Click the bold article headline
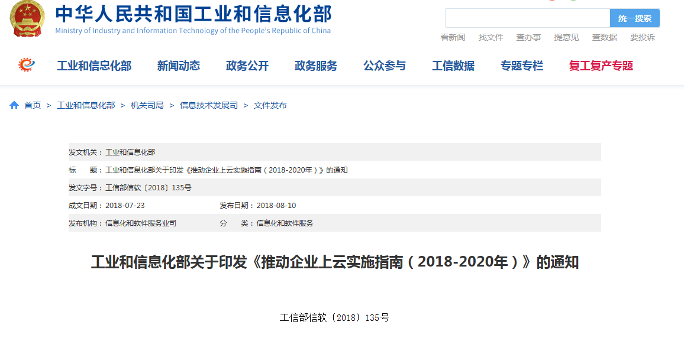Image resolution: width=684 pixels, height=341 pixels. point(334,263)
